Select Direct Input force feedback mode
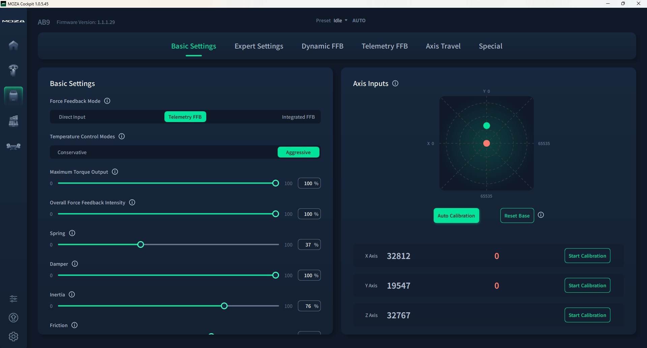Image resolution: width=647 pixels, height=348 pixels. pyautogui.click(x=72, y=117)
